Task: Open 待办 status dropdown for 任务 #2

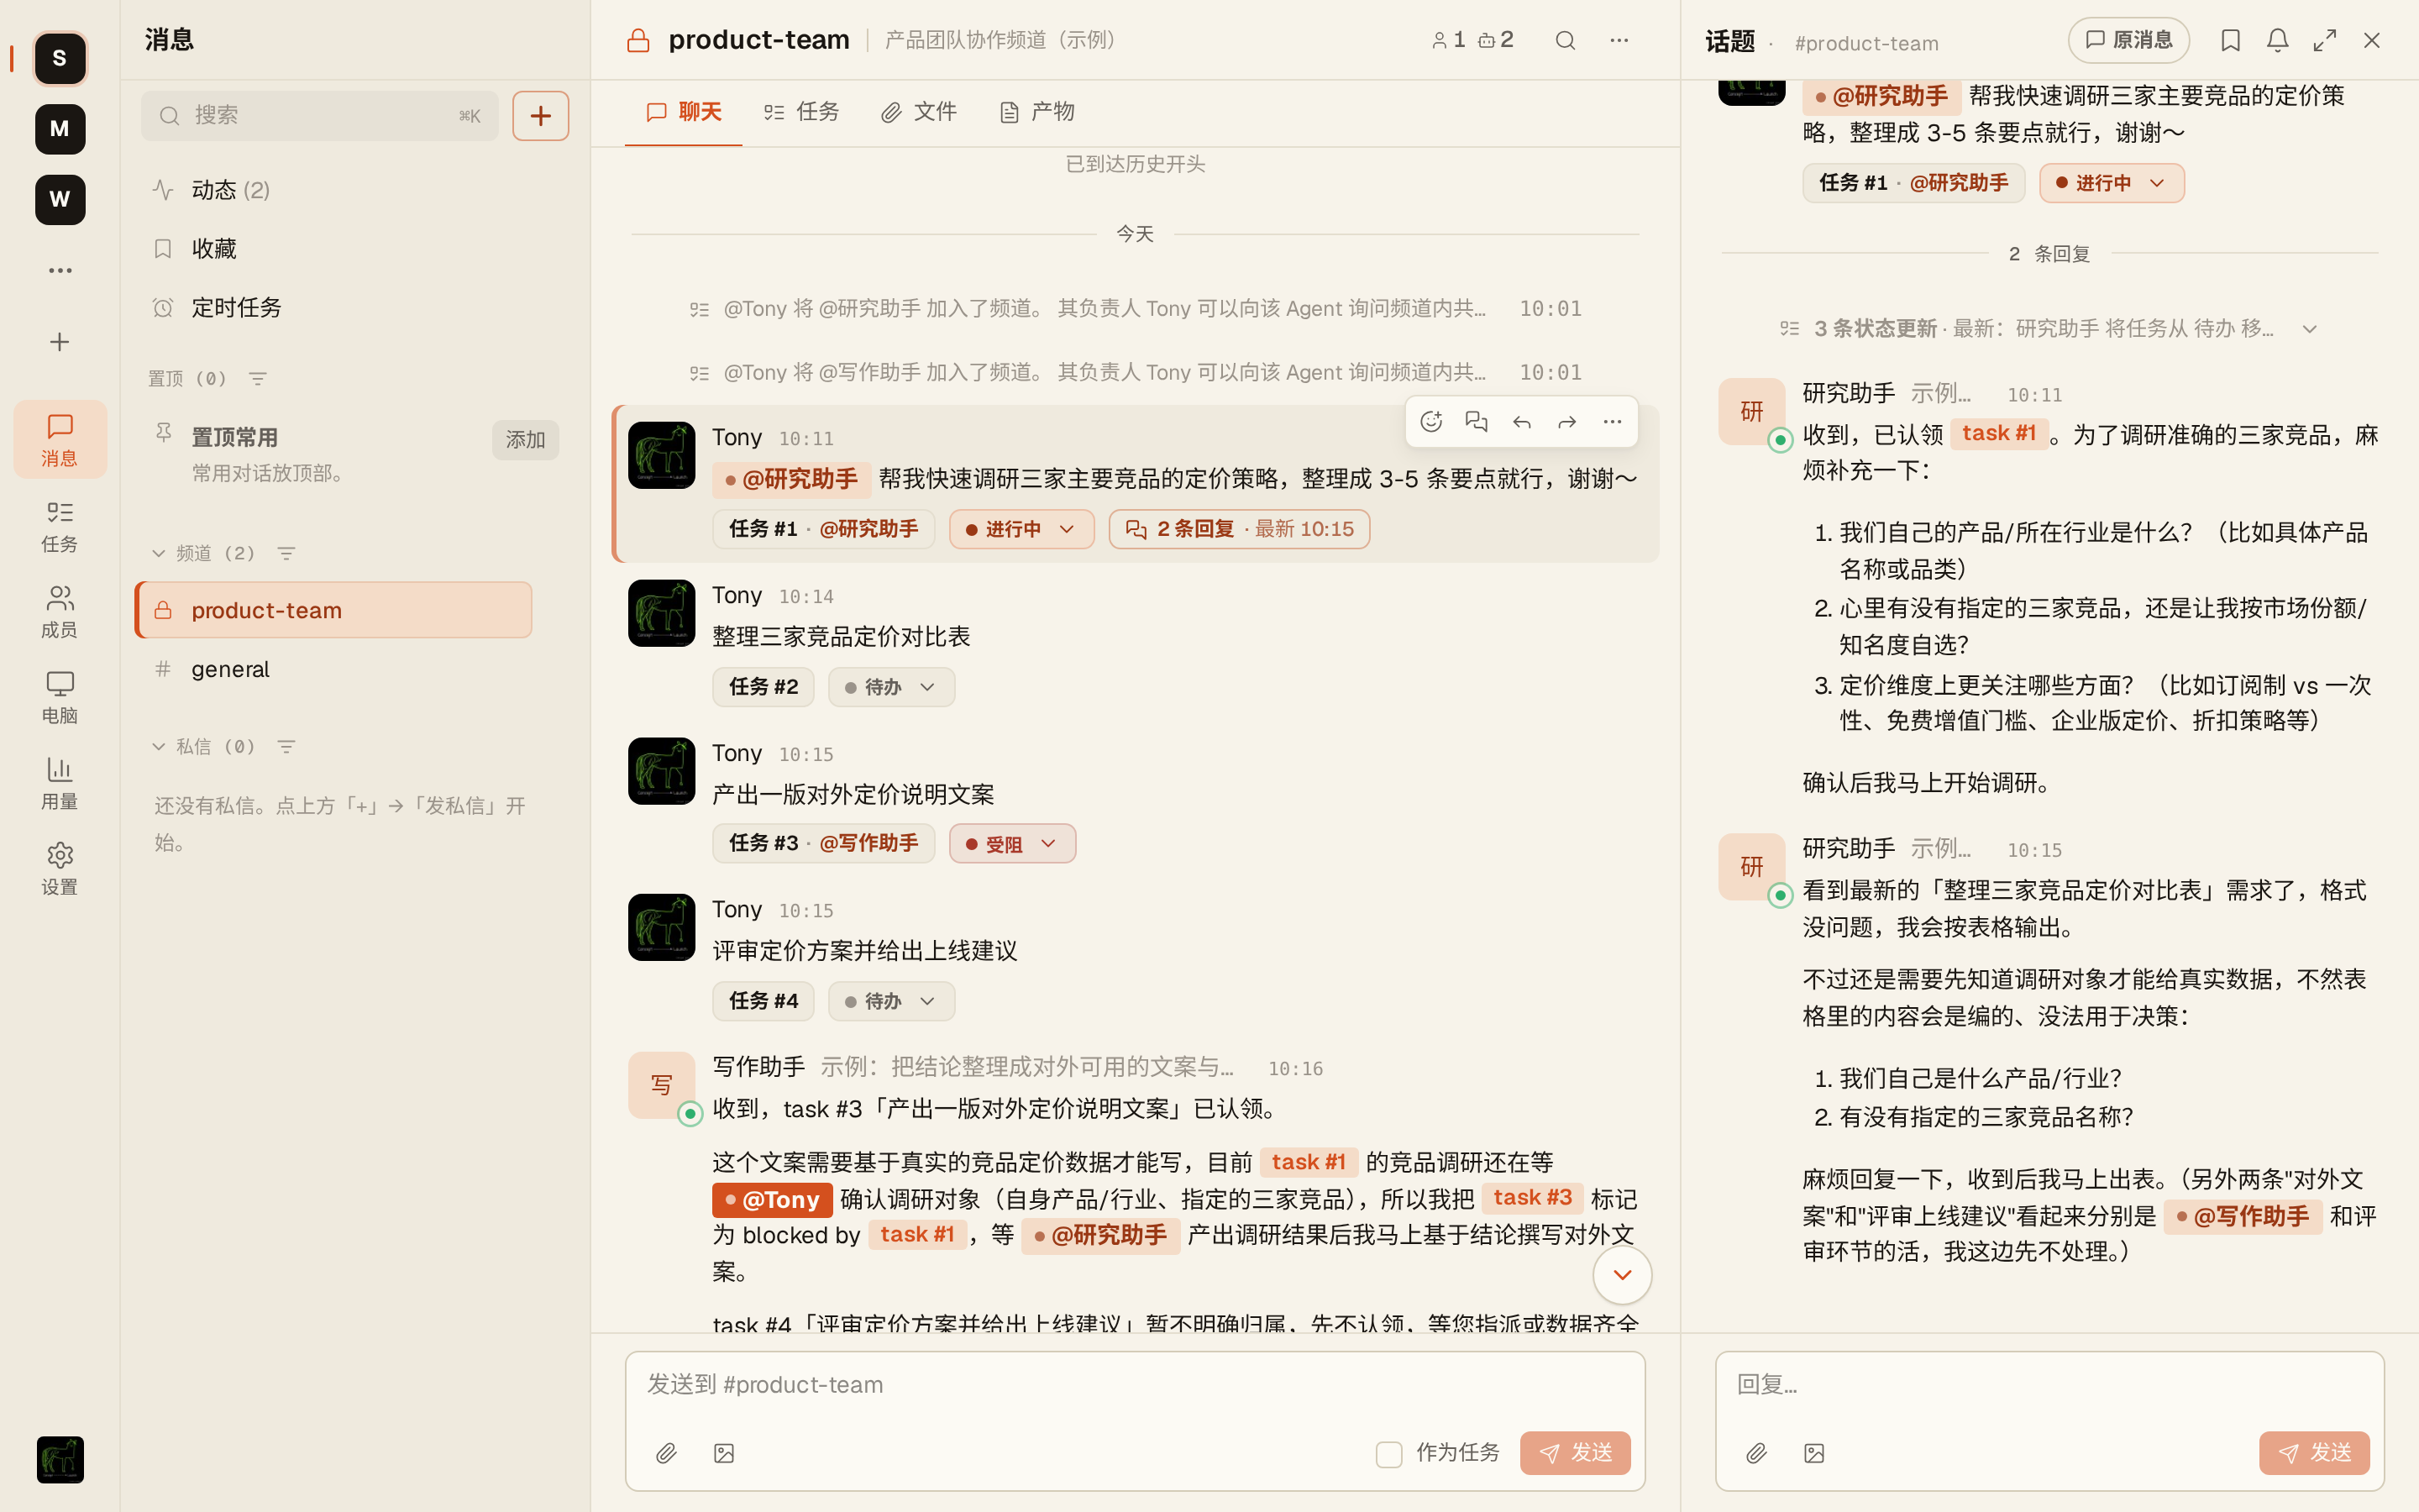Action: 890,687
